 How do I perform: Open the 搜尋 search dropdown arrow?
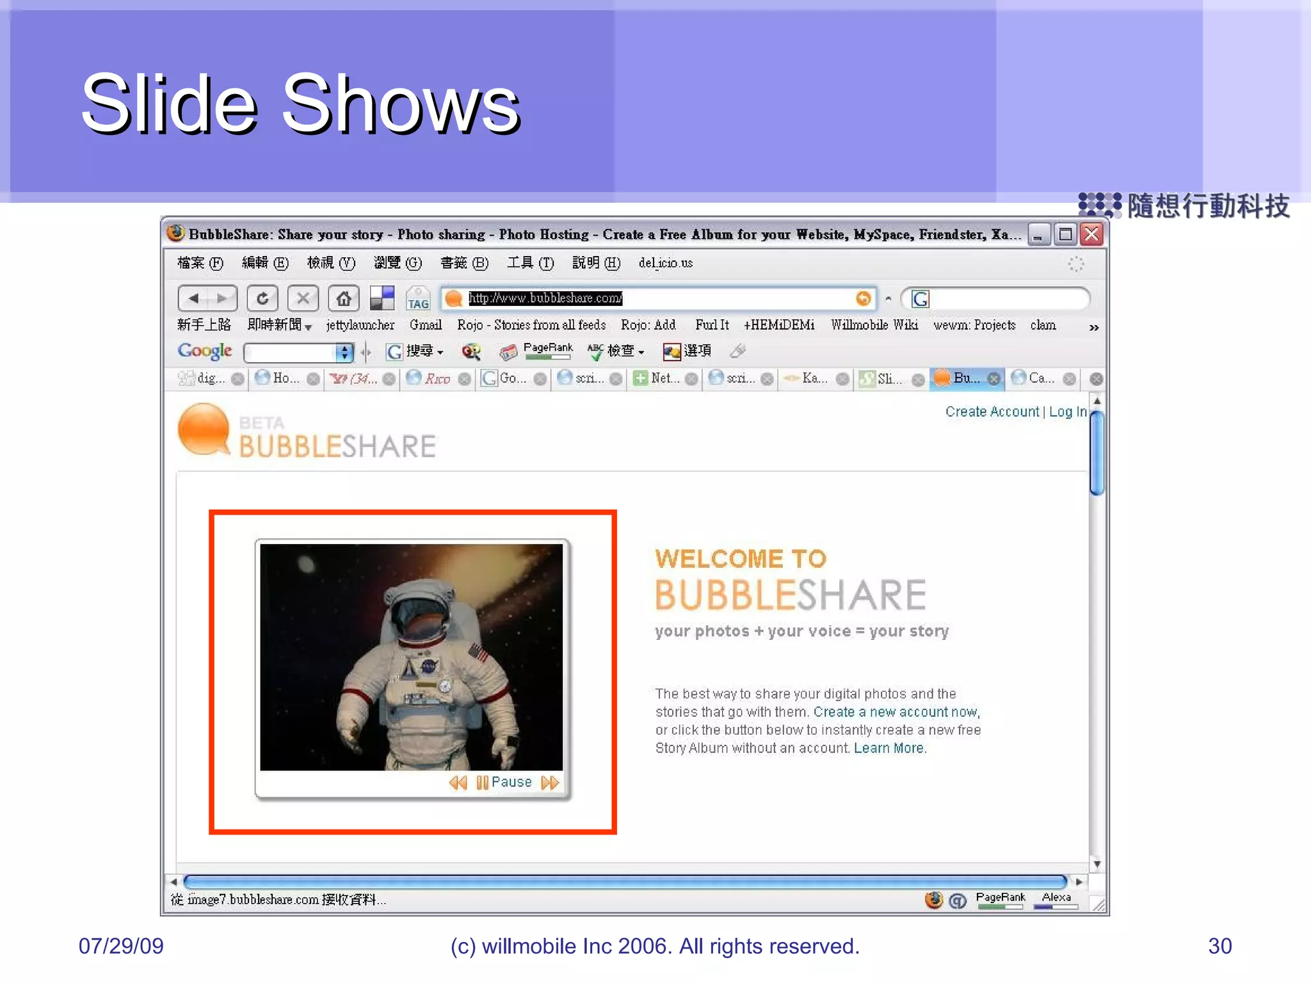[x=440, y=353]
